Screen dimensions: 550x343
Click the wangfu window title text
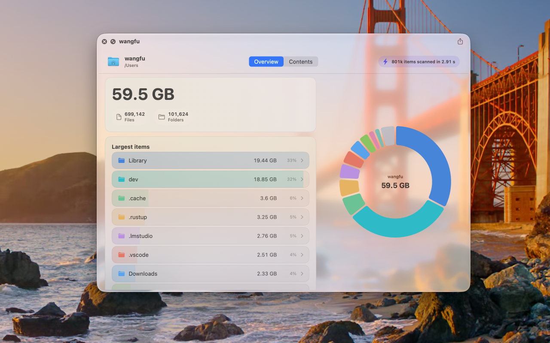(x=129, y=42)
